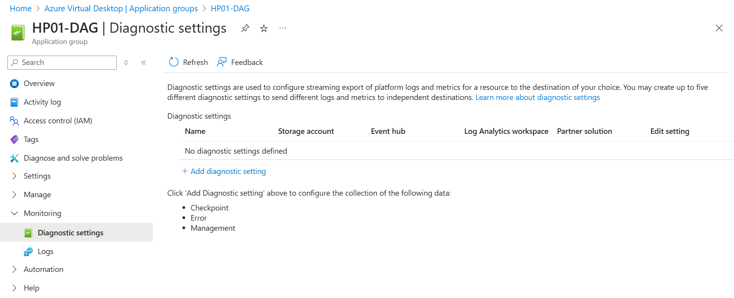Toggle expand/collapse all menu groups

[x=126, y=63]
